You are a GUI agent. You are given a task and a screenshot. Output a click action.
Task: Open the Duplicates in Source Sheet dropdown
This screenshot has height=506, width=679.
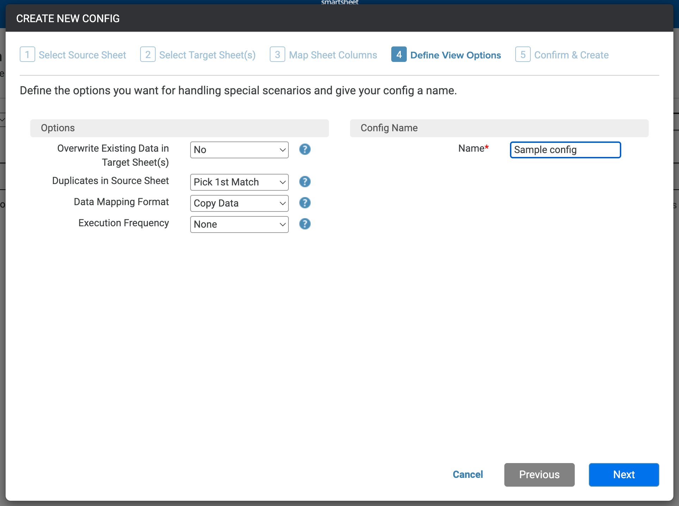tap(239, 182)
